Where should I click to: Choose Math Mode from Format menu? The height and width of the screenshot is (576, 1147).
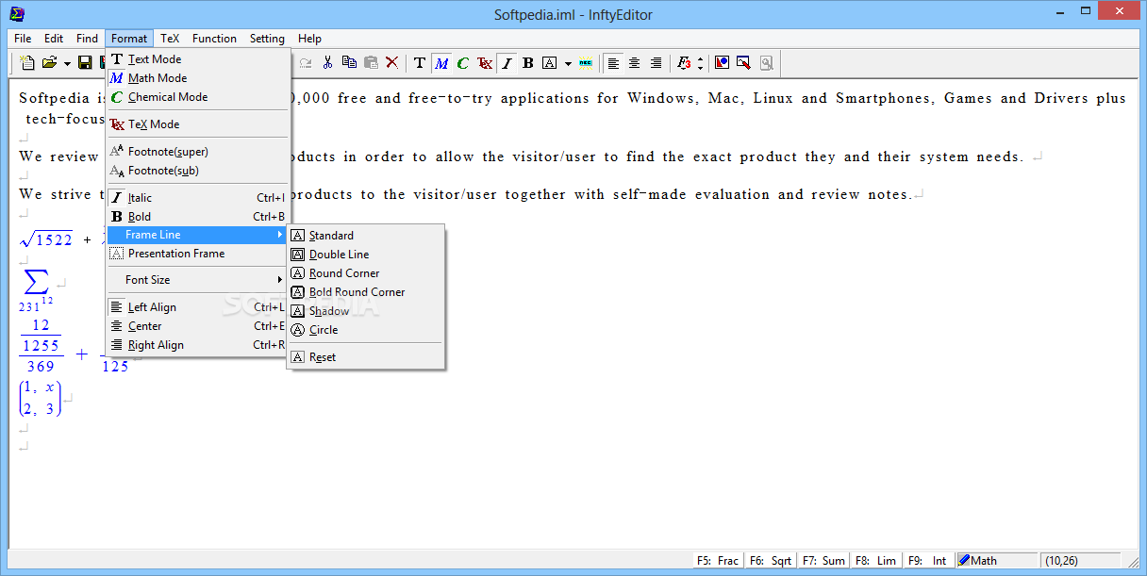tap(197, 78)
